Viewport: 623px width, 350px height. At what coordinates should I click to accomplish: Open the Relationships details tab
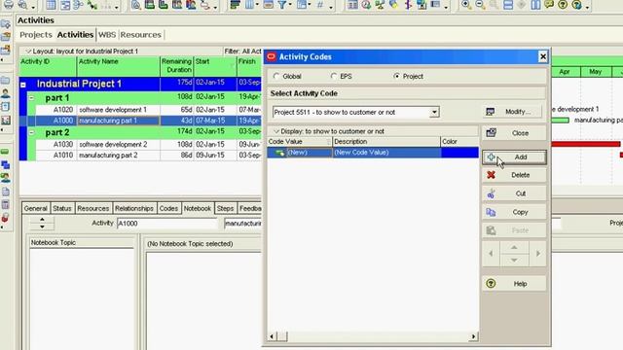pyautogui.click(x=134, y=208)
